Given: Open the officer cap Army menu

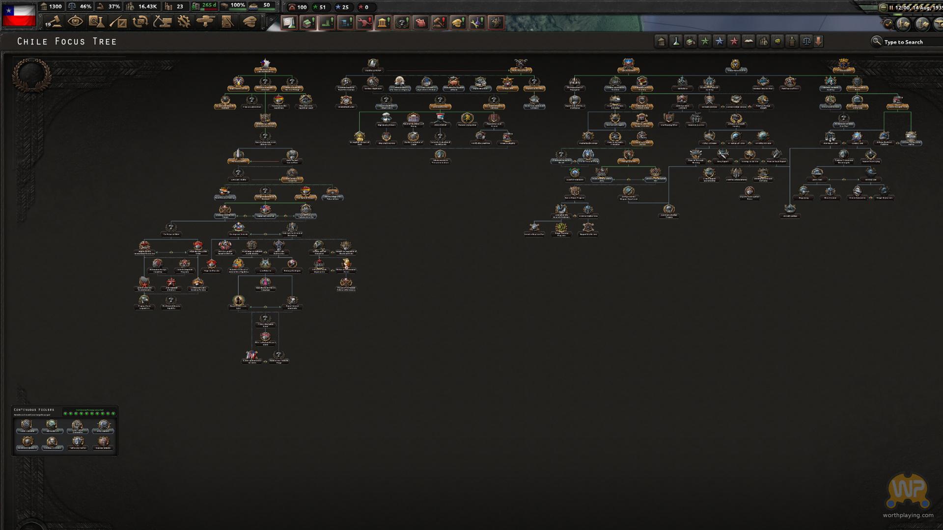Looking at the screenshot, I should 250,22.
